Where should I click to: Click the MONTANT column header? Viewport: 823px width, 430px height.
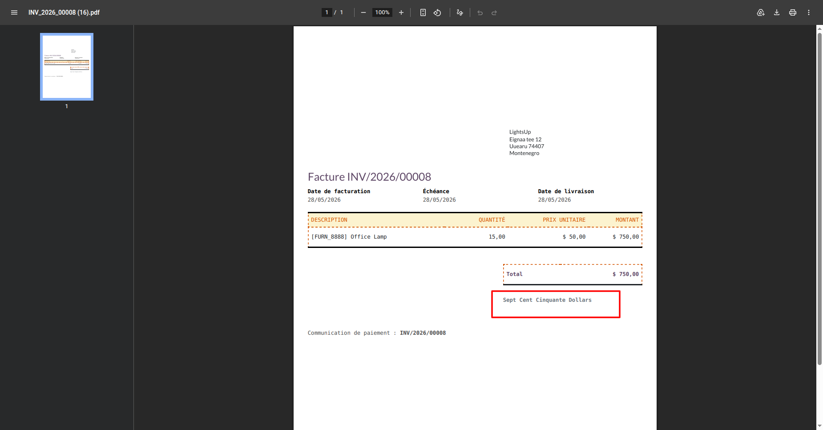[x=627, y=220]
